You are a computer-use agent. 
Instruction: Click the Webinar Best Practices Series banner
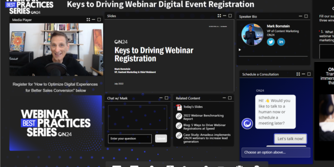click(55, 123)
